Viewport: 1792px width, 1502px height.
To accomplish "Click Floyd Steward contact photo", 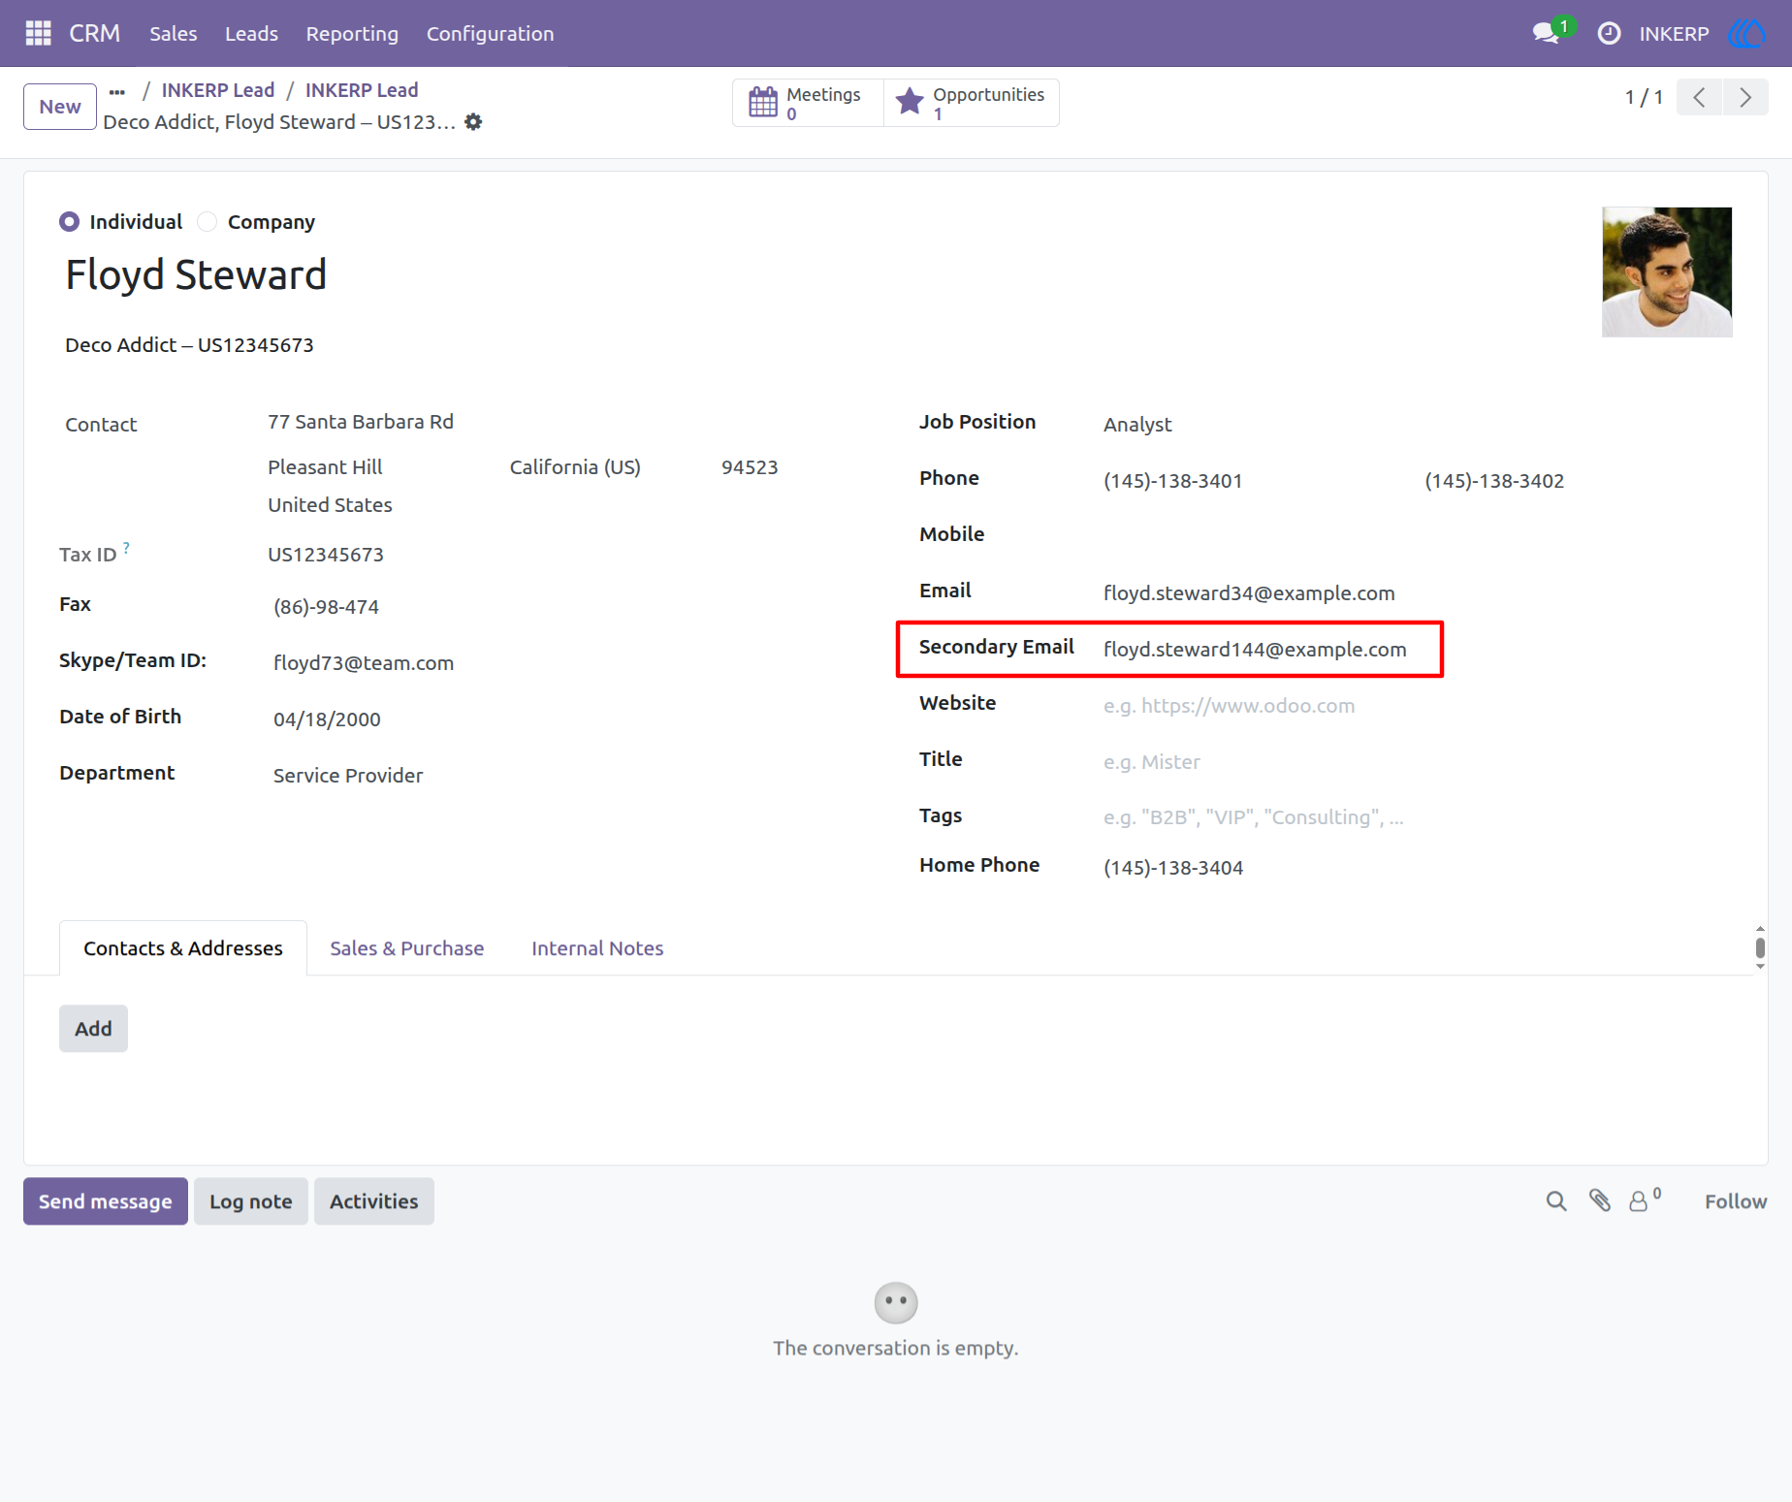I will [x=1667, y=272].
